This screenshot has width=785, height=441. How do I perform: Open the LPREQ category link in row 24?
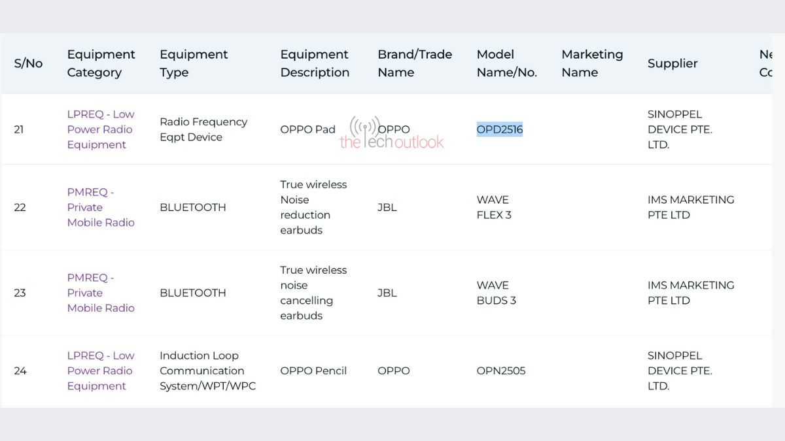pos(101,370)
